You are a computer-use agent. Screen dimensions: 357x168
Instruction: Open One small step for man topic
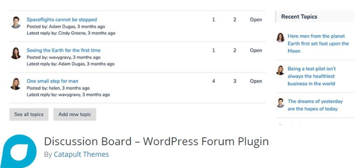[x=52, y=81]
